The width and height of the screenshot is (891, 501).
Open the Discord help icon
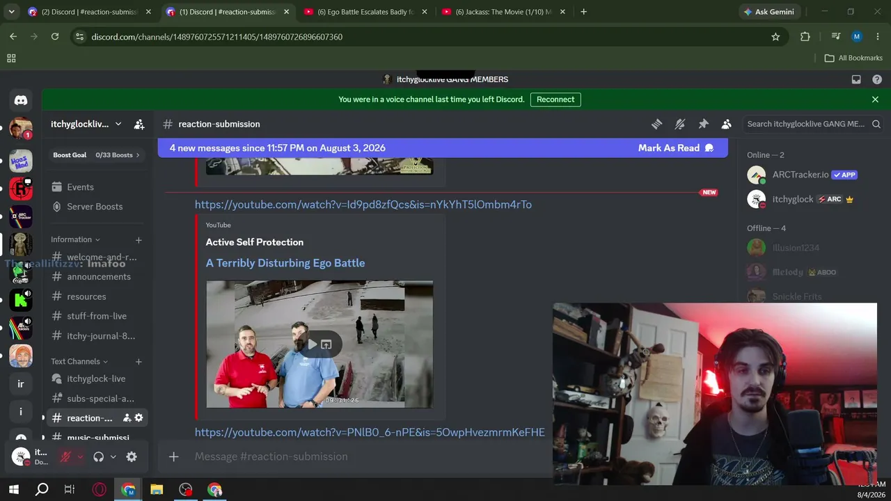pos(877,79)
